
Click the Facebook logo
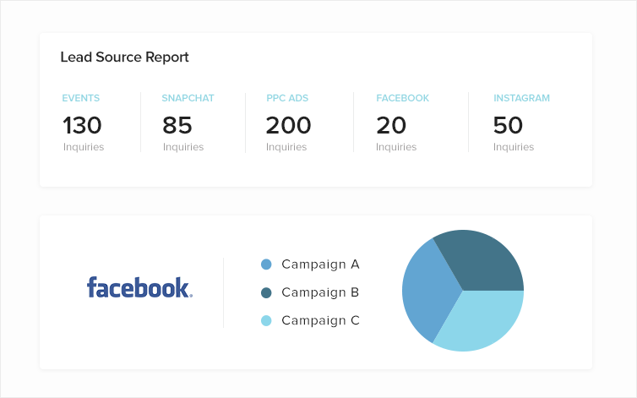139,287
